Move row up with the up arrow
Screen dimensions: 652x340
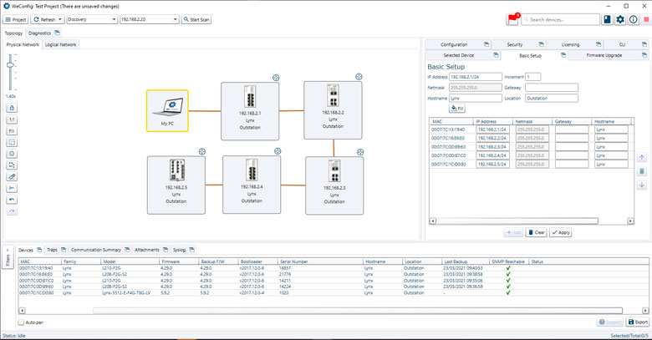click(642, 158)
